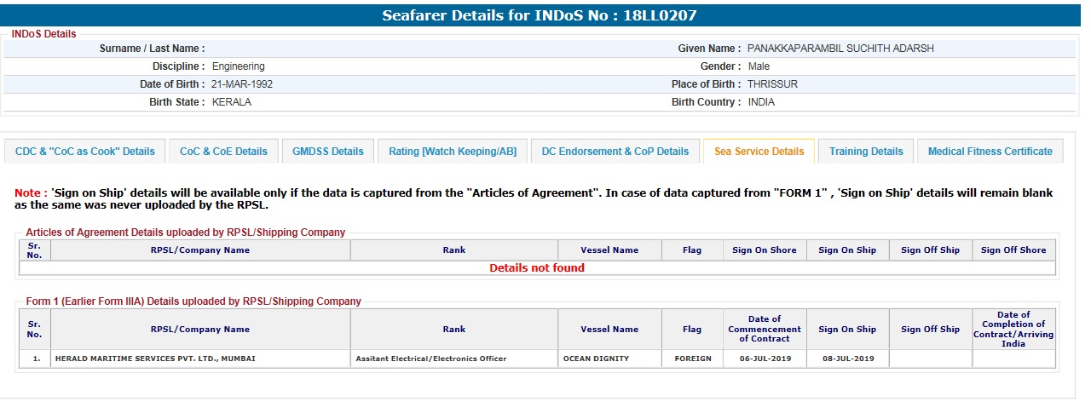This screenshot has width=1091, height=419.
Task: Select the given name PANAKKAPARAMBIL SUCHITH ADARSH
Action: coord(840,49)
